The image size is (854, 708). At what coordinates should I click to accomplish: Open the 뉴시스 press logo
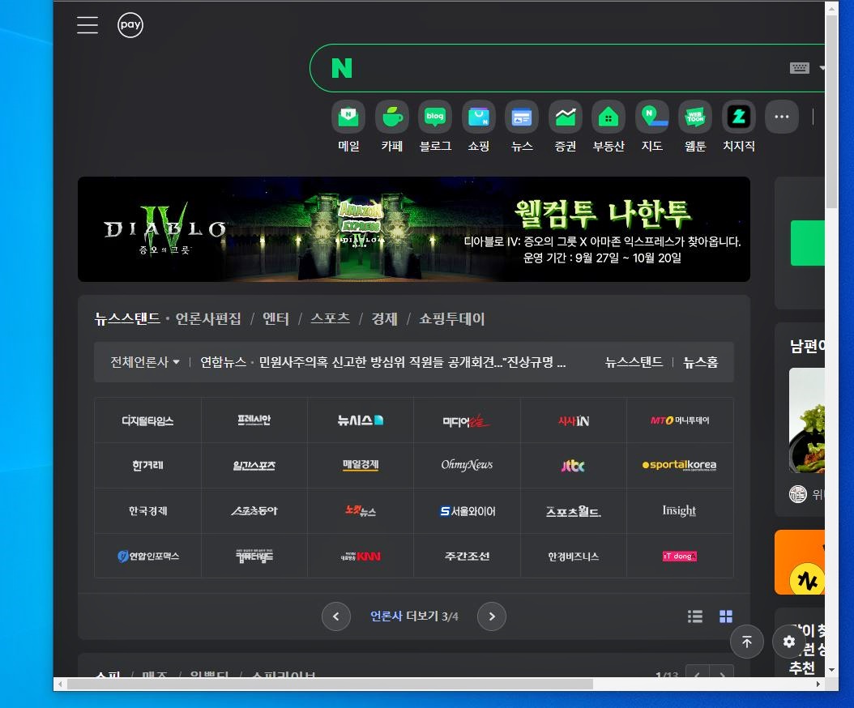coord(361,420)
